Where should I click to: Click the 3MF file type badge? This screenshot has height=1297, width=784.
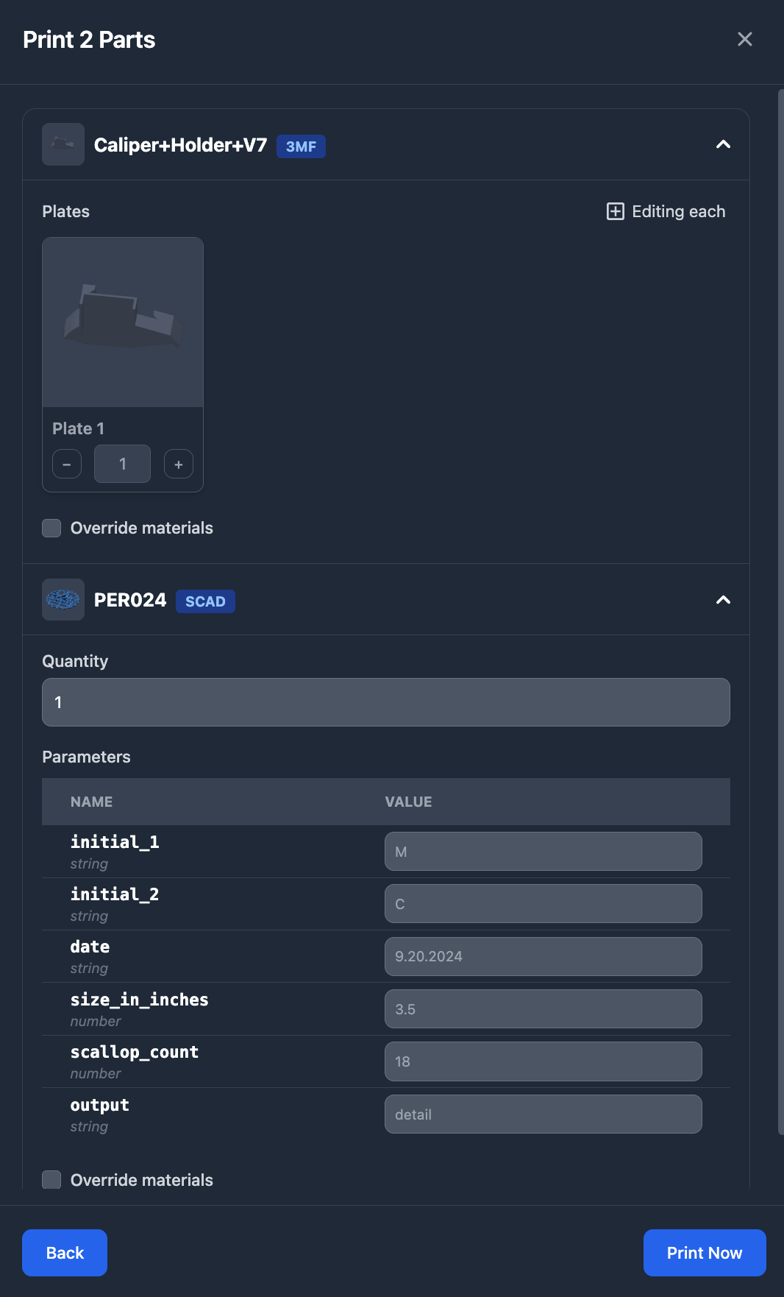[301, 146]
